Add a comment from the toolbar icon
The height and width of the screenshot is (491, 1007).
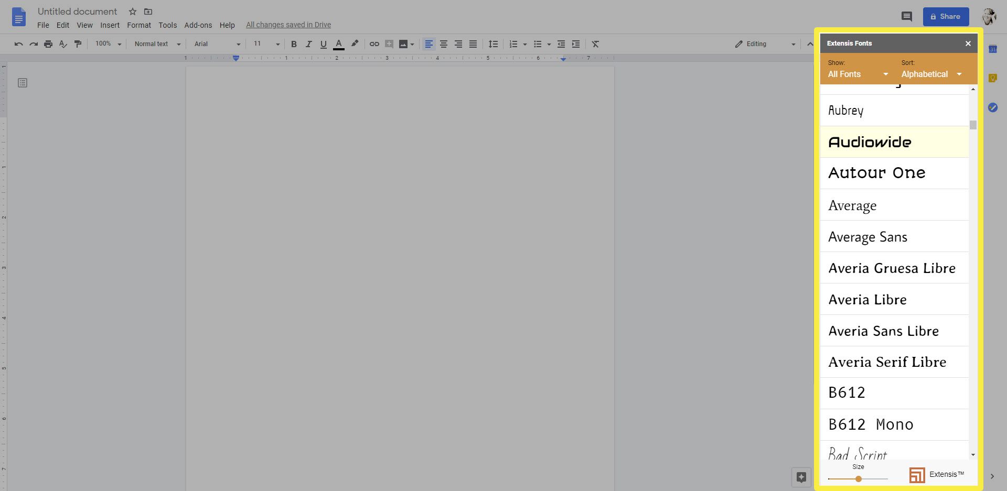(x=389, y=44)
